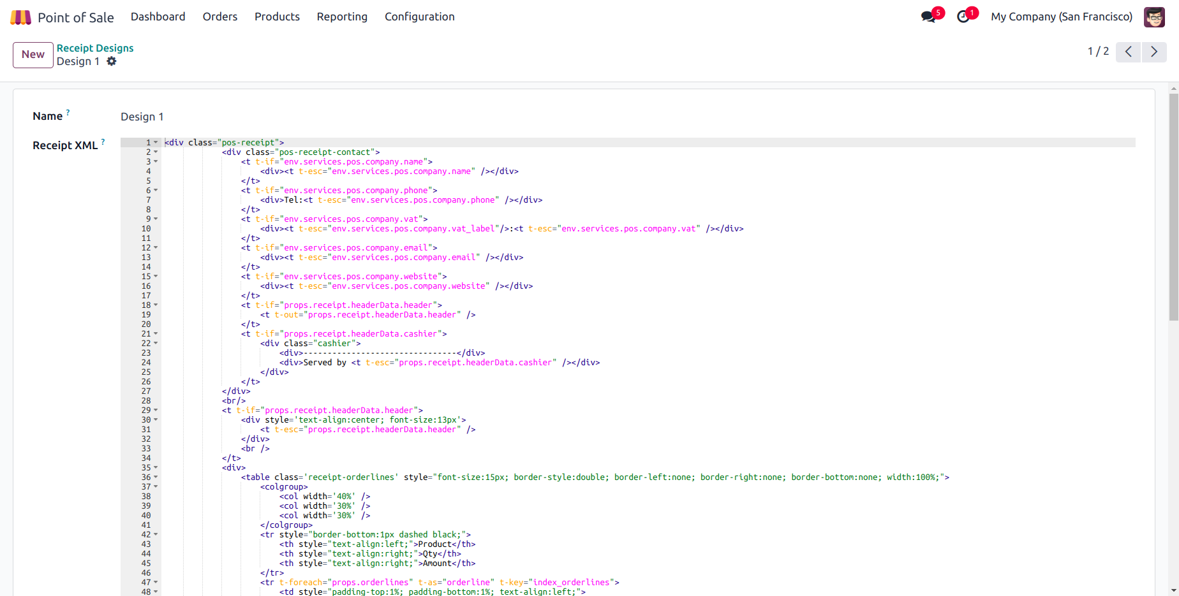Go to next record with right arrow
The image size is (1179, 596).
[1154, 52]
